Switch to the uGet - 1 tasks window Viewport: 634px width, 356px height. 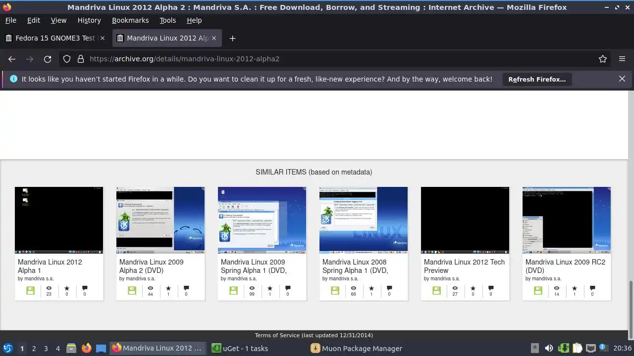point(258,348)
